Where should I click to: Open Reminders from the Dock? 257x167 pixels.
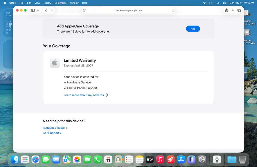pos(129,159)
